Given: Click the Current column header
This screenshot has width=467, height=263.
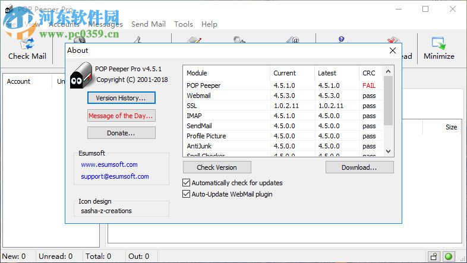Looking at the screenshot, I should click(x=292, y=73).
